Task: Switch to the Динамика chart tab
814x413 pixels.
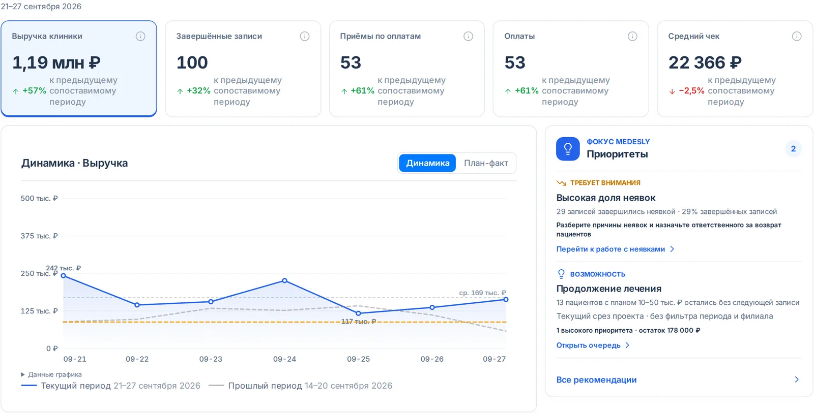Action: coord(427,163)
